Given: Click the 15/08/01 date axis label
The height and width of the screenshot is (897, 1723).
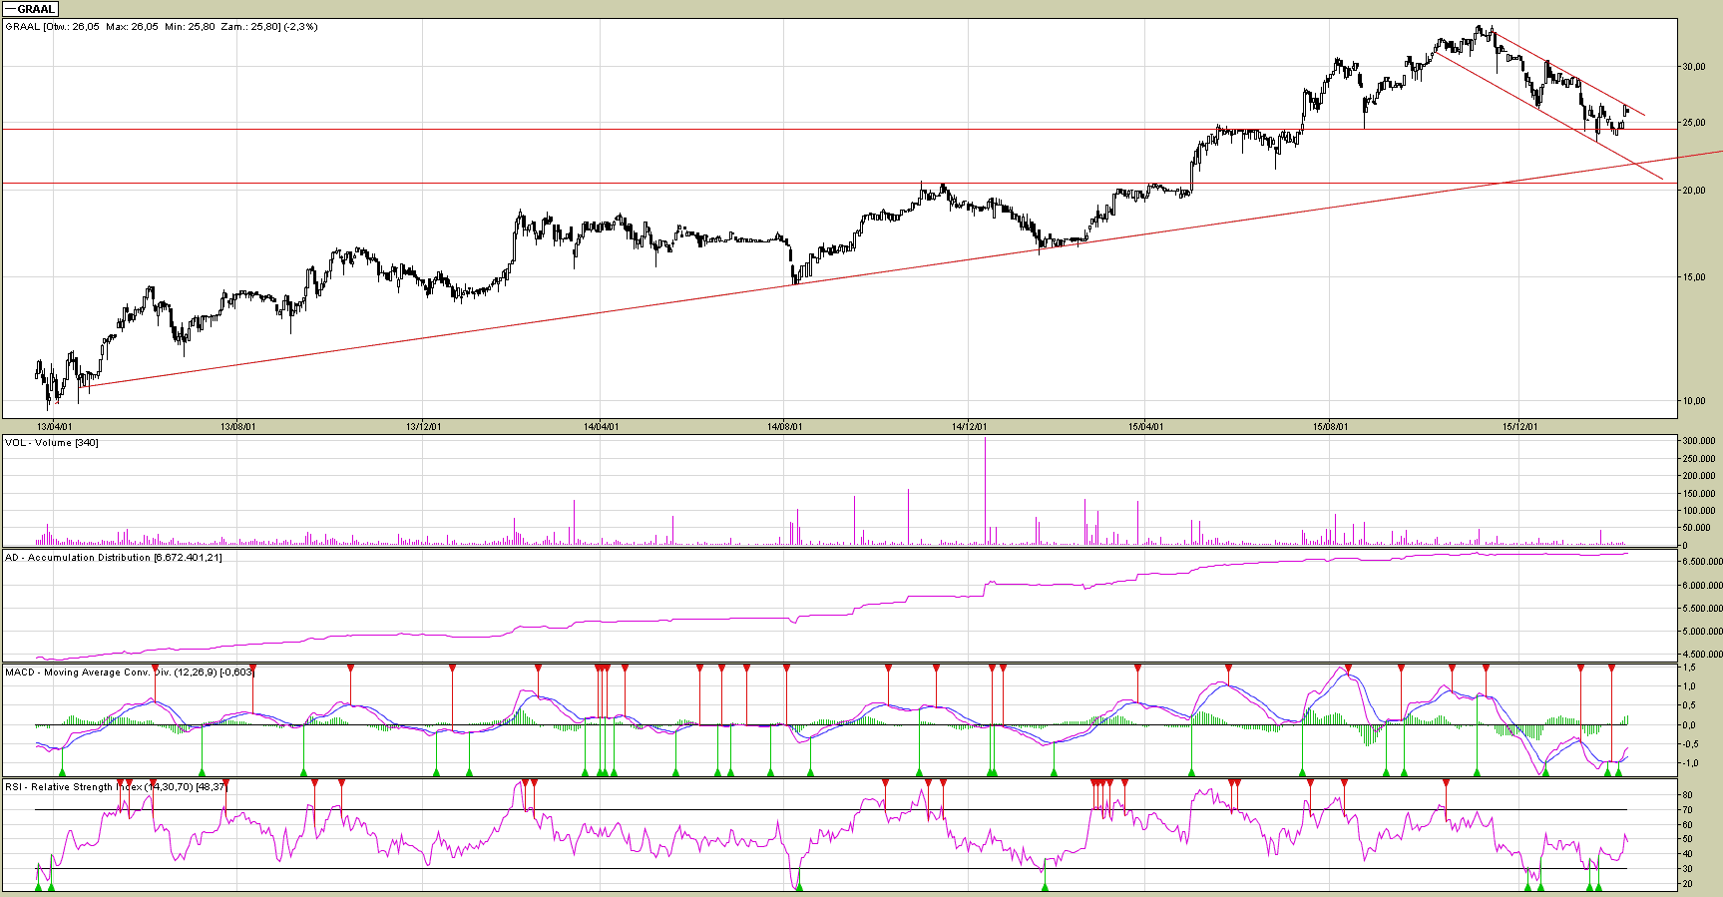Looking at the screenshot, I should tap(1330, 427).
